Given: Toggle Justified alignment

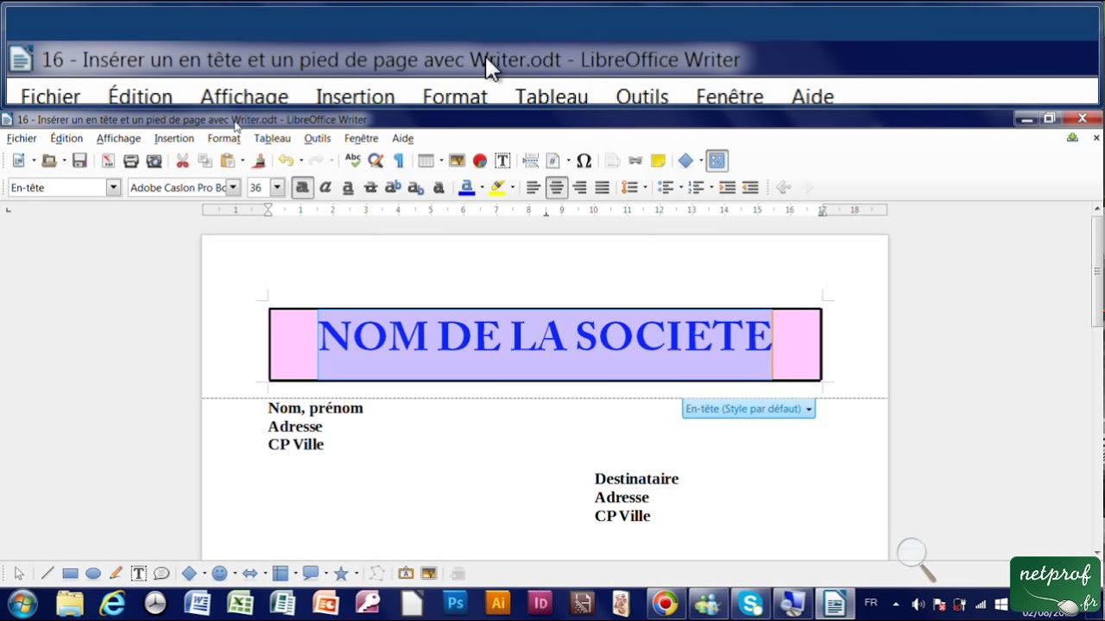Looking at the screenshot, I should 602,187.
